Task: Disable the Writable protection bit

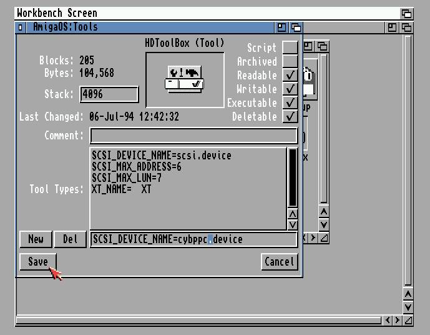Action: (x=290, y=89)
